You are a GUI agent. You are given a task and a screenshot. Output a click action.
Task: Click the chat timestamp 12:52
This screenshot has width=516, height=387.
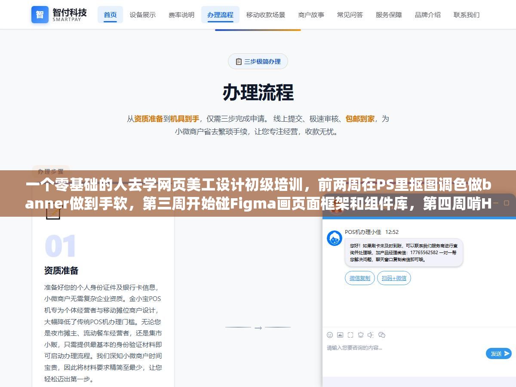point(392,232)
